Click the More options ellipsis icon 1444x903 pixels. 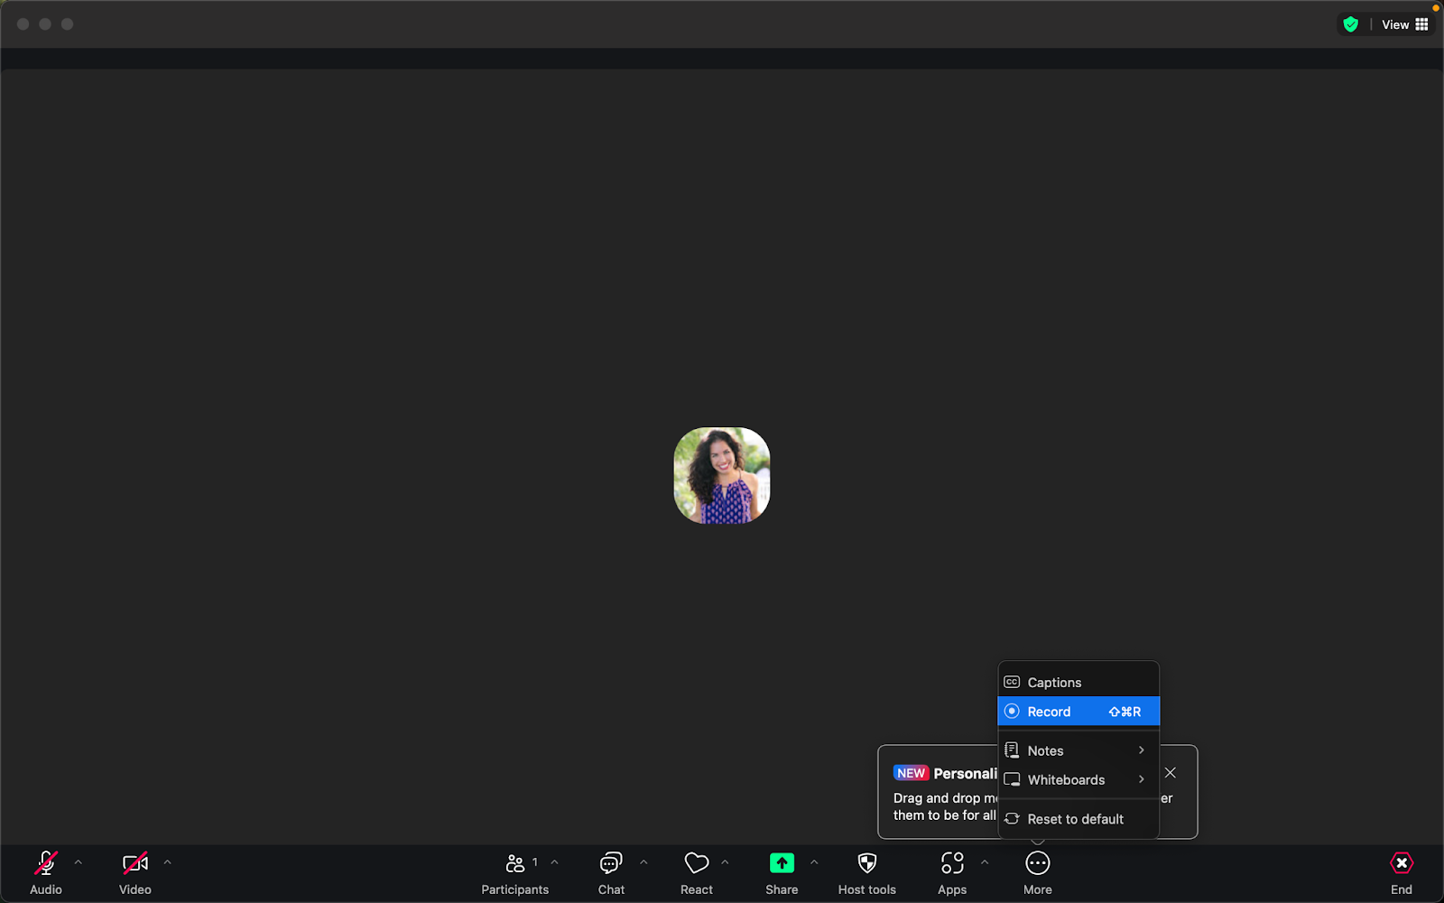click(x=1037, y=864)
